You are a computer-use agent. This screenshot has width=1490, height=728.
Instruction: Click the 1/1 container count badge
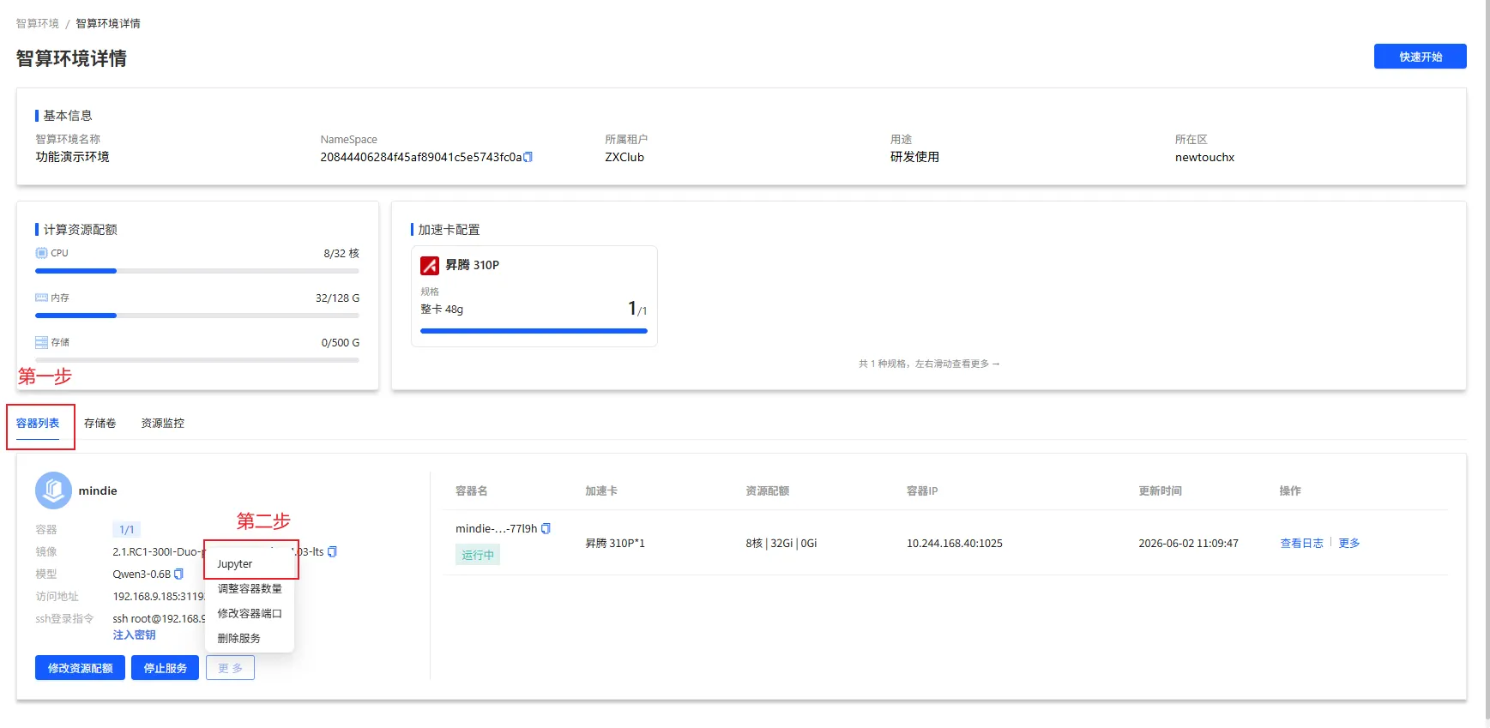tap(126, 529)
